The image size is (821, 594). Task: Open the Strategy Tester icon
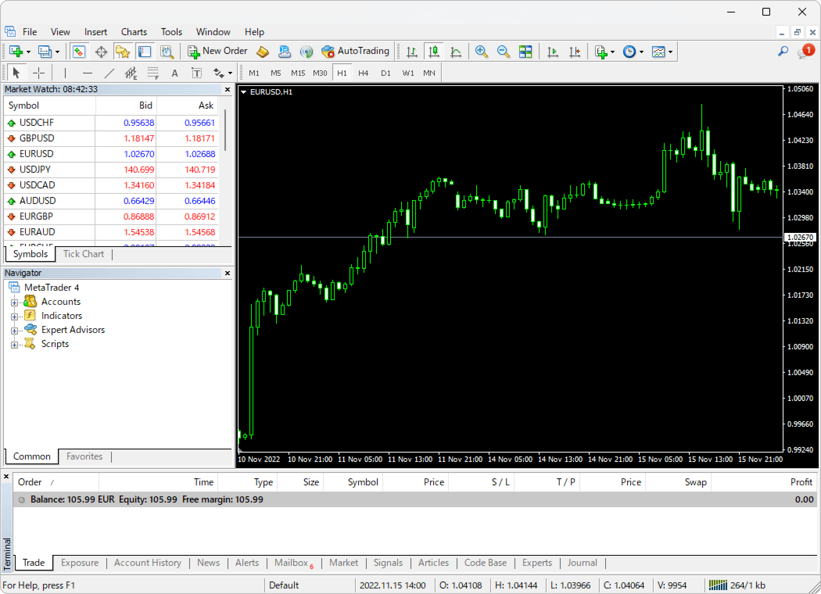(167, 52)
